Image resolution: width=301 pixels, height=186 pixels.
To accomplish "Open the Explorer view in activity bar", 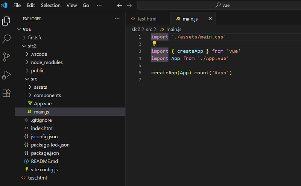I will coord(6,21).
